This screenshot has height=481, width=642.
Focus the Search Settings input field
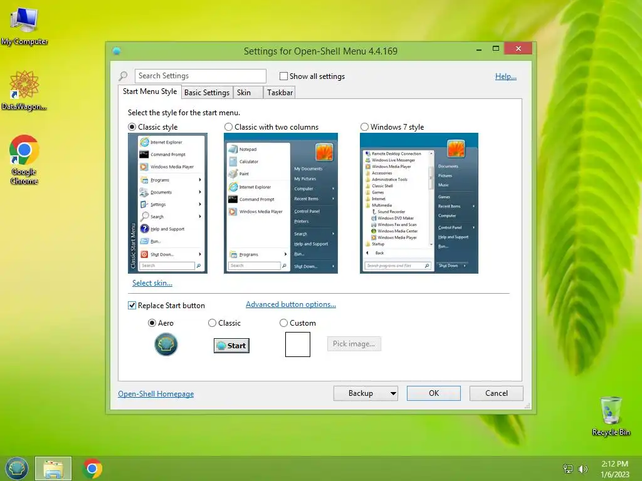point(201,76)
